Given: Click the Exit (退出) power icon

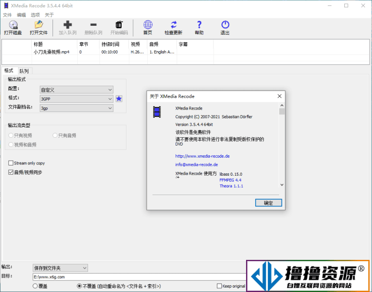Looking at the screenshot, I should [225, 25].
